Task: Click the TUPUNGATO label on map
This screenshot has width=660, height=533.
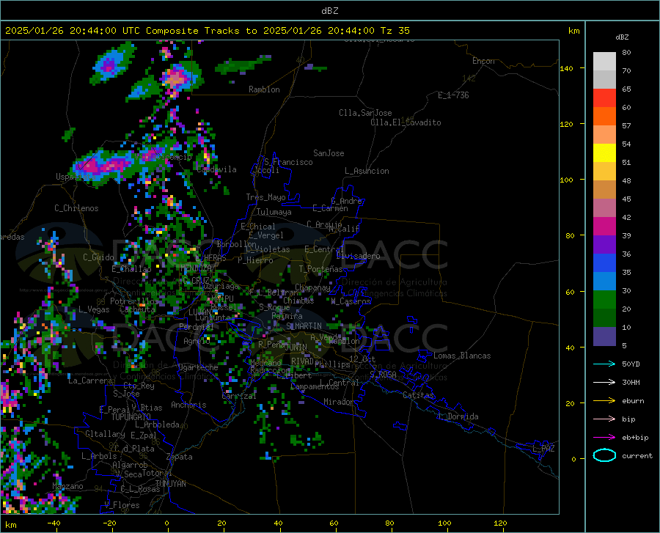Action: 131,417
